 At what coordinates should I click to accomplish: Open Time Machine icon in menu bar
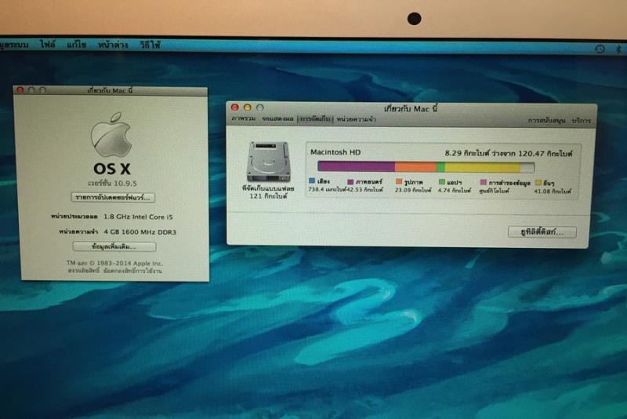click(600, 49)
